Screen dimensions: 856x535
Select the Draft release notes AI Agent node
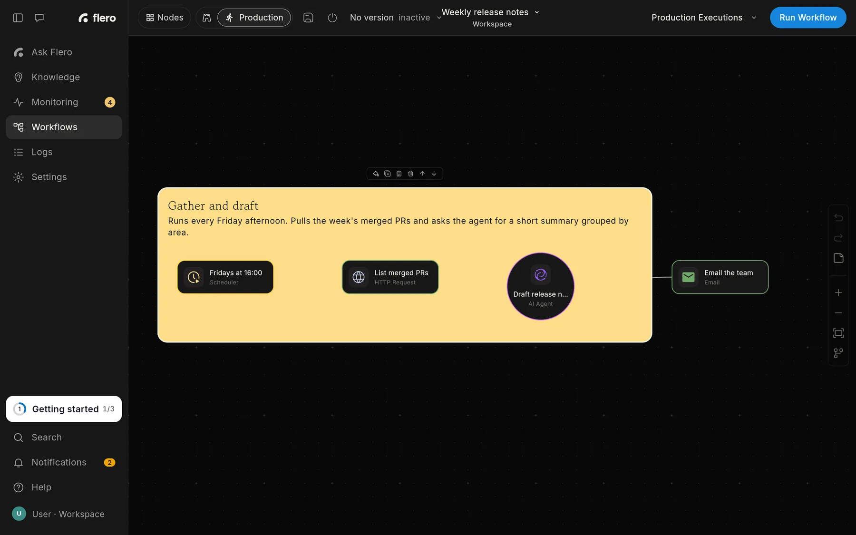coord(541,286)
